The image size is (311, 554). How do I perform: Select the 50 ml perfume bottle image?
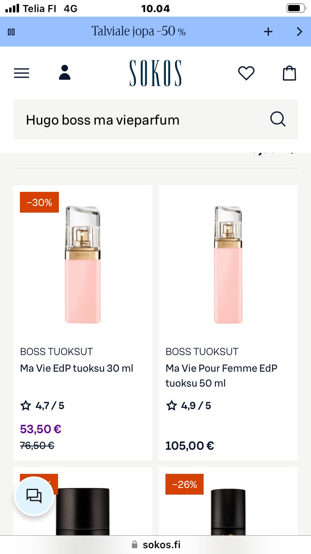228,265
